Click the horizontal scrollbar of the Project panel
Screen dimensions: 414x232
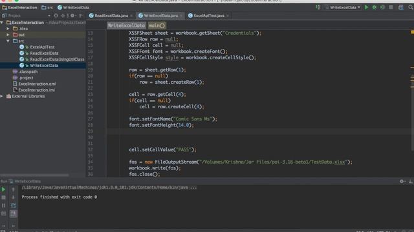[34, 175]
